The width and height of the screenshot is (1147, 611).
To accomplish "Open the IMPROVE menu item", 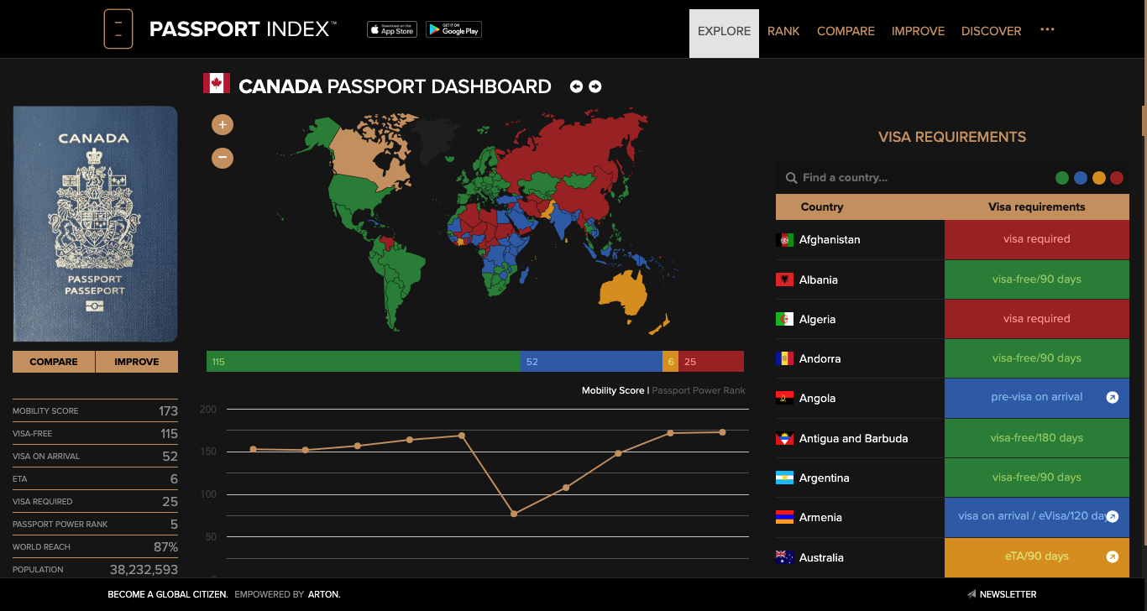I will [918, 31].
